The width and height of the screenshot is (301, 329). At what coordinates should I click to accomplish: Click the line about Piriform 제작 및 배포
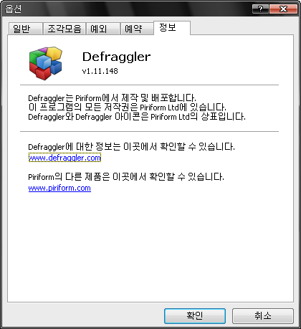point(112,97)
